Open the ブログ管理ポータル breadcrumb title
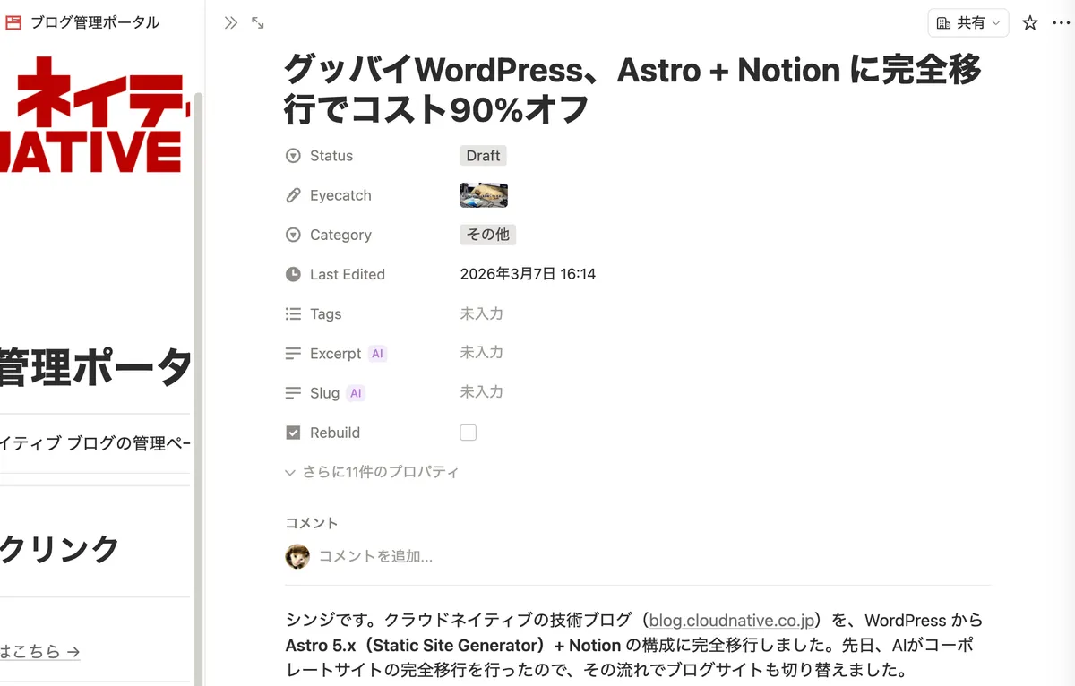1075x686 pixels. click(95, 23)
